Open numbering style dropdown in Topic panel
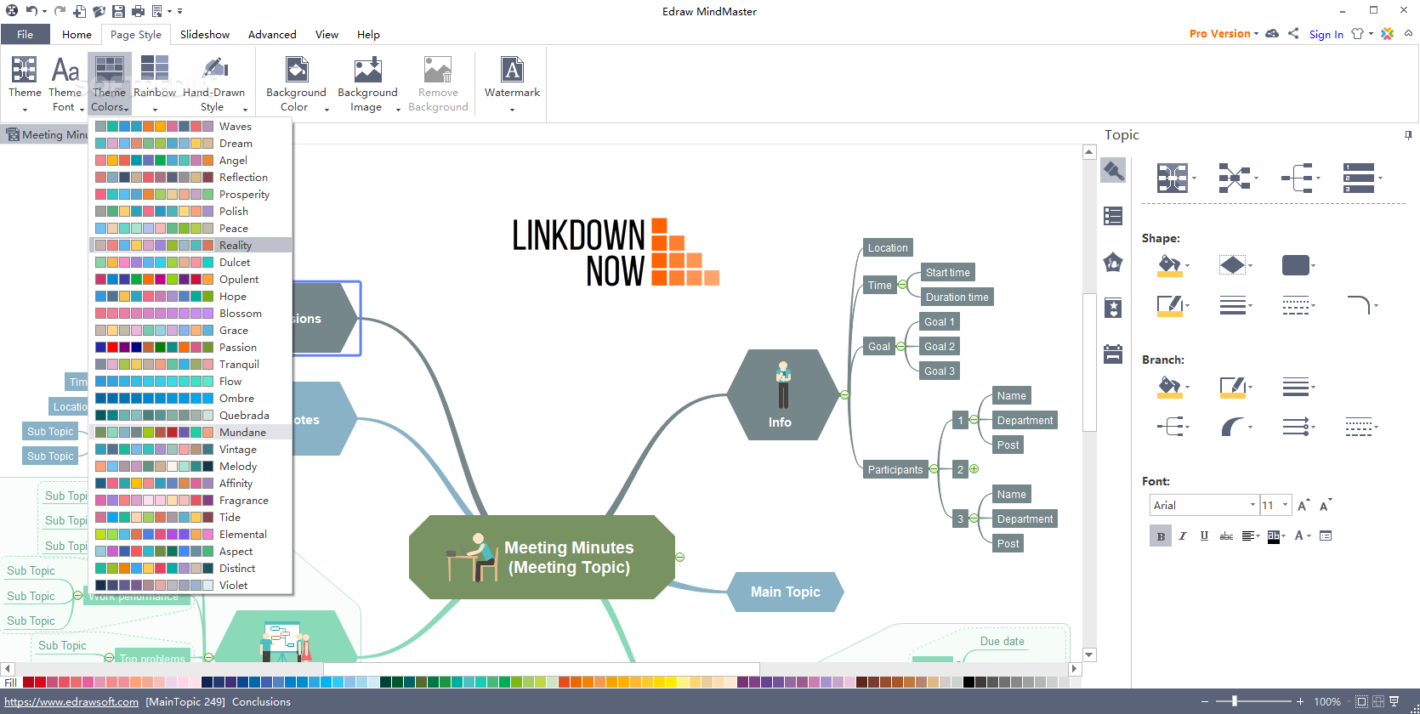Screen dimensions: 1420x714 (x=1361, y=178)
